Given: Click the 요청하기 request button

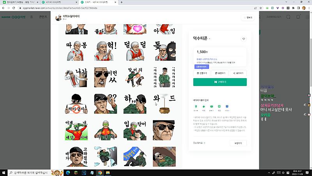Looking at the screenshot, I should 238,143.
